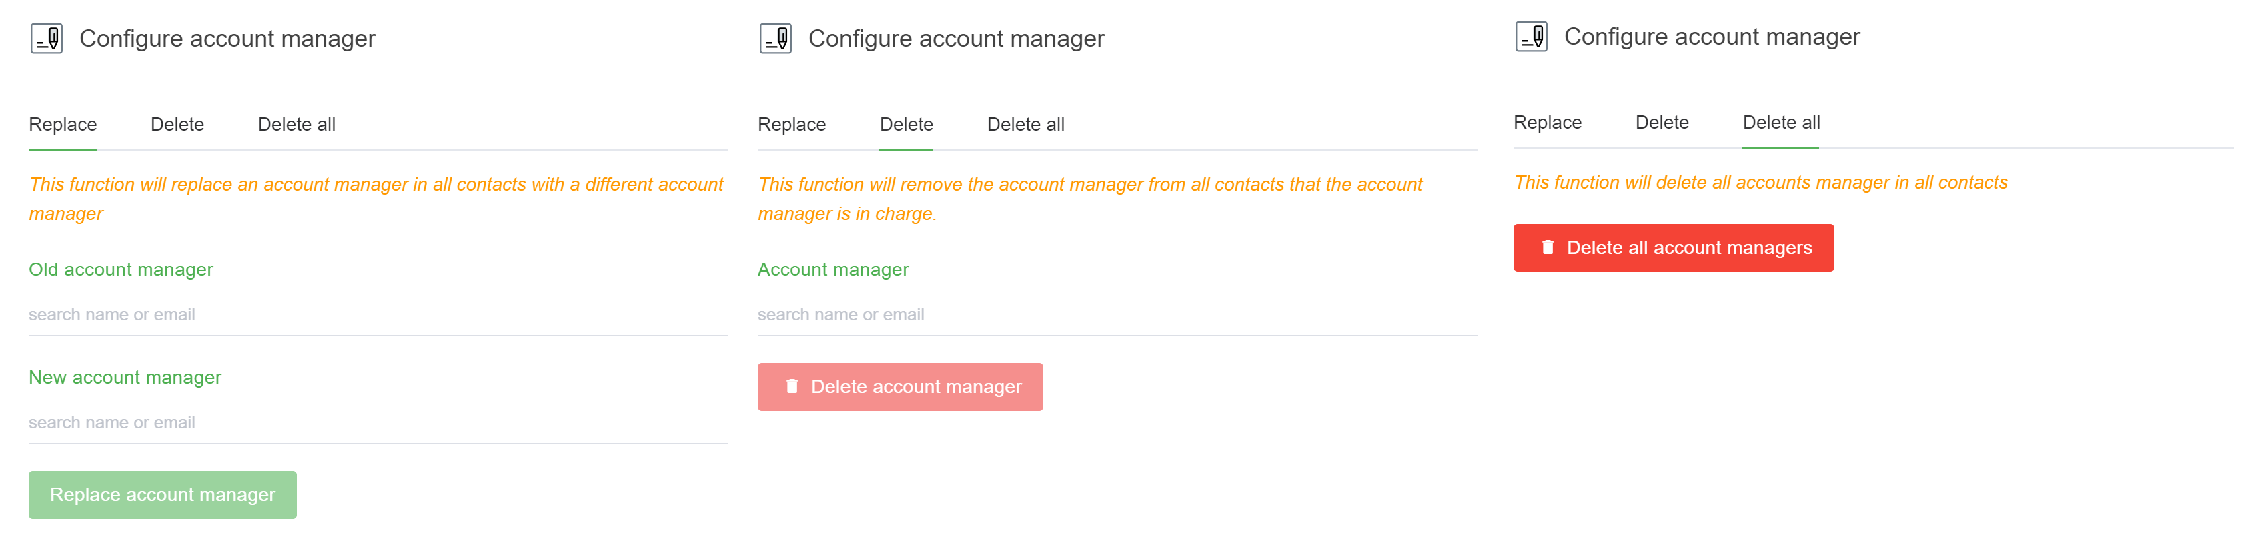Click the trash icon on Delete all account managers
Screen dimensions: 2260x537
click(x=1548, y=248)
